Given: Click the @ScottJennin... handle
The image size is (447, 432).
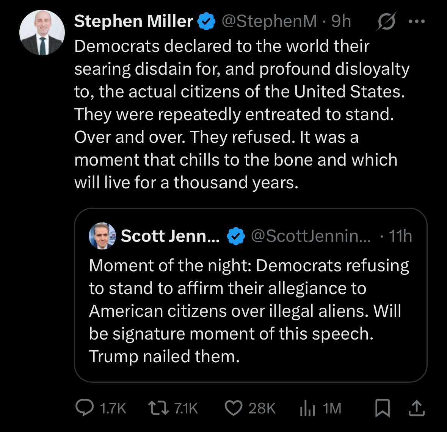Looking at the screenshot, I should [x=311, y=236].
